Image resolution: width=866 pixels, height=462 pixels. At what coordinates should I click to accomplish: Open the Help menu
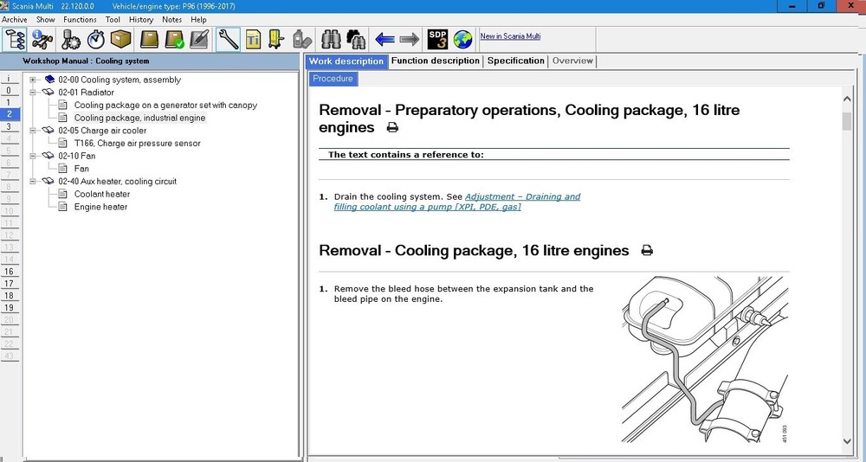pos(198,19)
